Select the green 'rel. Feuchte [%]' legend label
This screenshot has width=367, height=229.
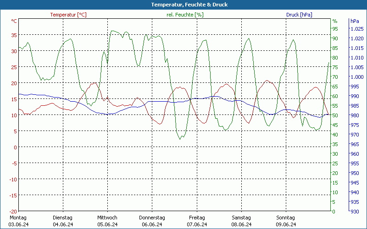[185, 15]
